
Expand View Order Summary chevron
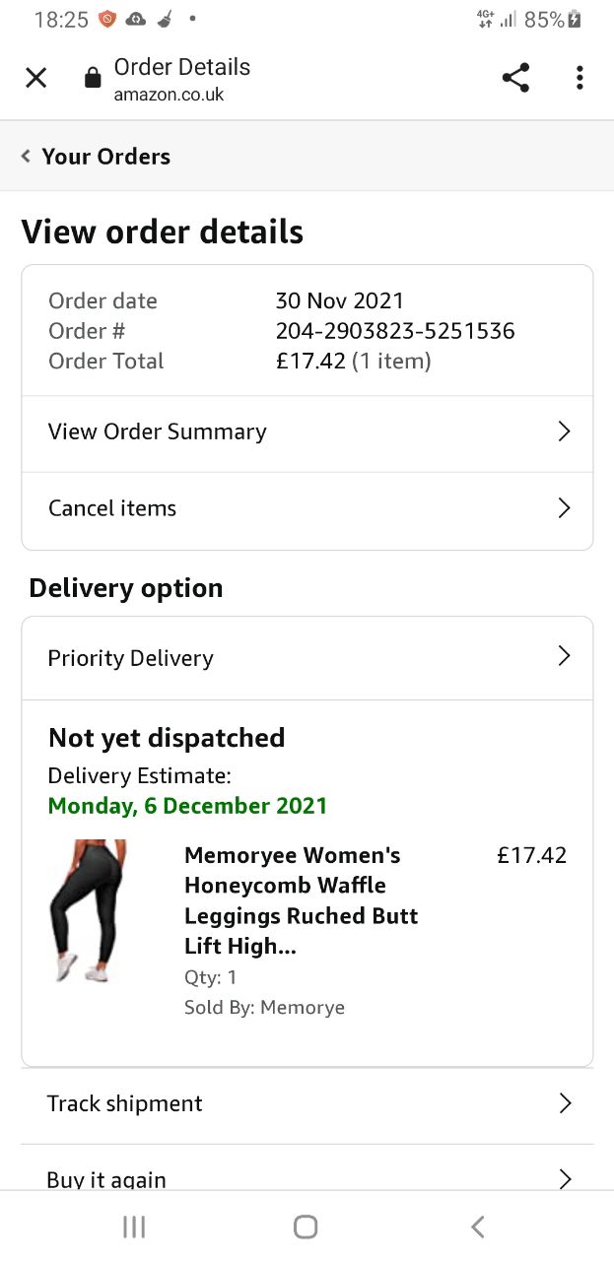point(564,431)
